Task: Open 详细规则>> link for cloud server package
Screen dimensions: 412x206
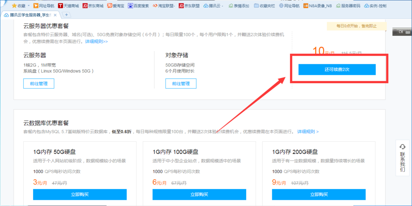Action: tap(96, 41)
